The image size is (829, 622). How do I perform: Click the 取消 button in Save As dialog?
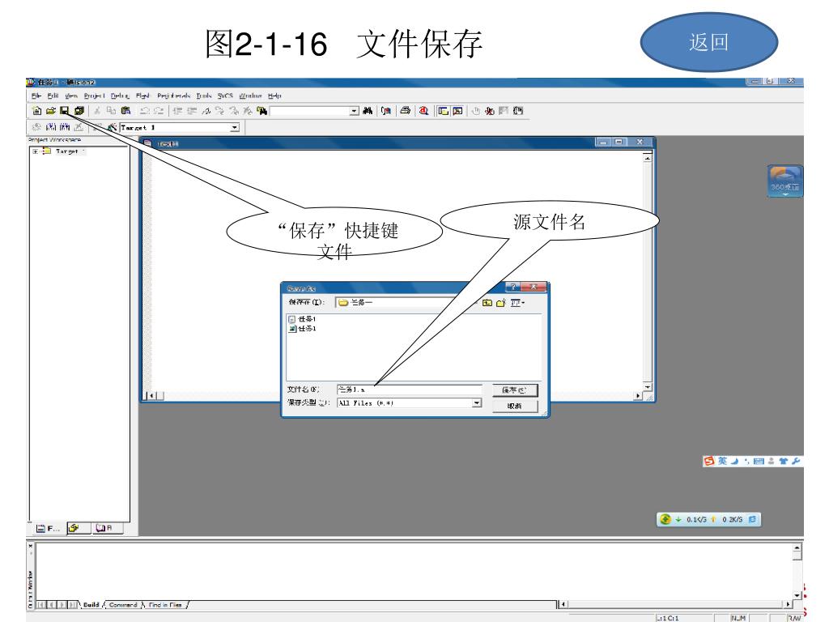click(515, 407)
